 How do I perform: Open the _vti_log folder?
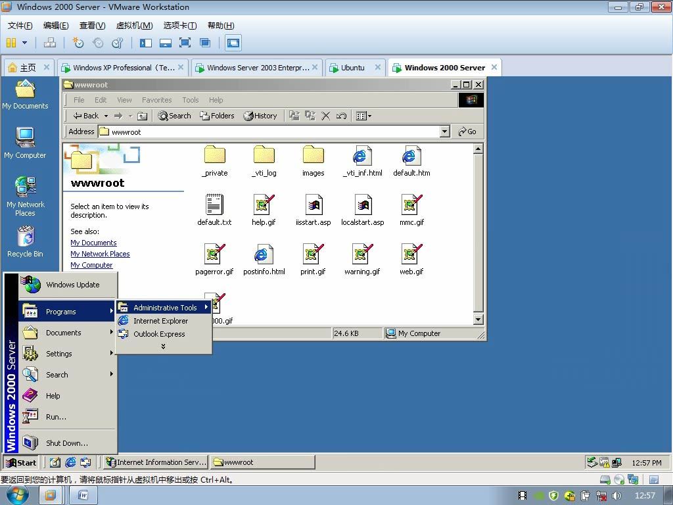pos(264,160)
